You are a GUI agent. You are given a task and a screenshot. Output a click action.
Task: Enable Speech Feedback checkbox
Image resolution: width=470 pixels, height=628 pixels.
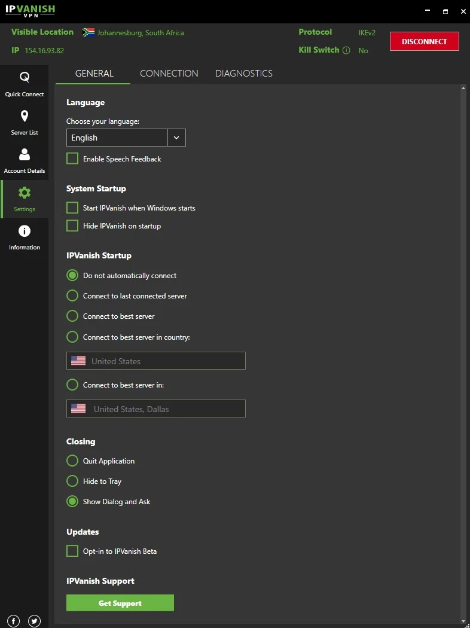coord(72,158)
